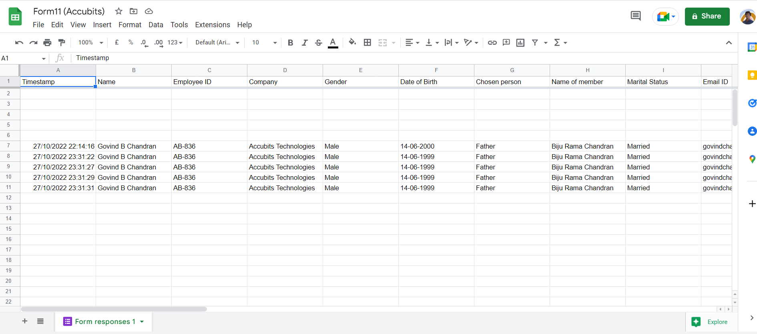This screenshot has height=334, width=757.
Task: Insert a comment
Action: pyautogui.click(x=506, y=42)
